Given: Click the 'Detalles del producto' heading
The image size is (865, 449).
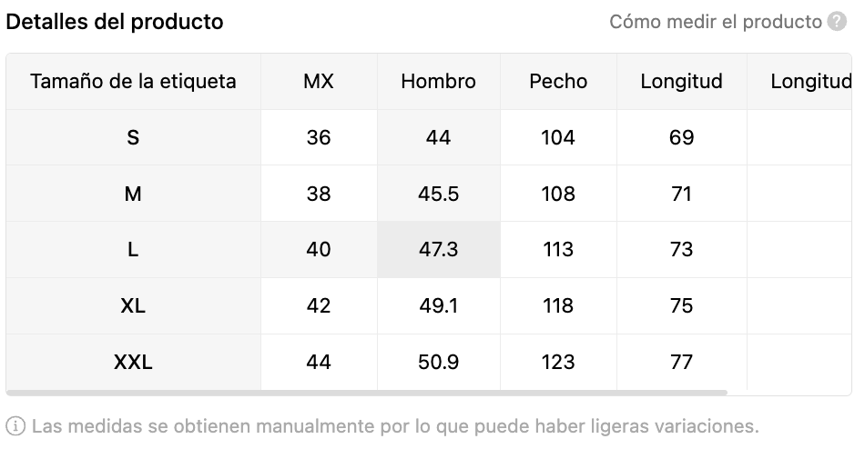Looking at the screenshot, I should (115, 22).
